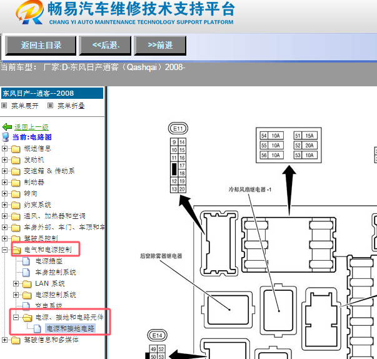Click the 电源控制系统 folder icon

(27, 295)
